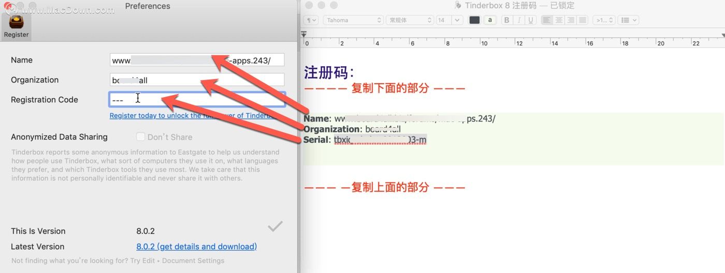The image size is (725, 273).
Task: Click the document proxy icon in title bar
Action: [458, 6]
